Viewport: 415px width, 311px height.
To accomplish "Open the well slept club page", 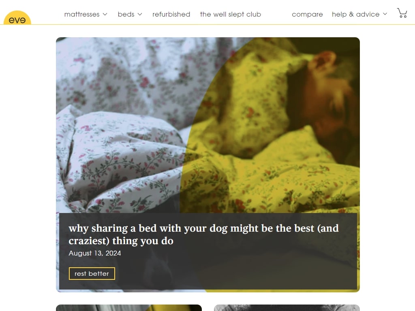I will pos(231,14).
